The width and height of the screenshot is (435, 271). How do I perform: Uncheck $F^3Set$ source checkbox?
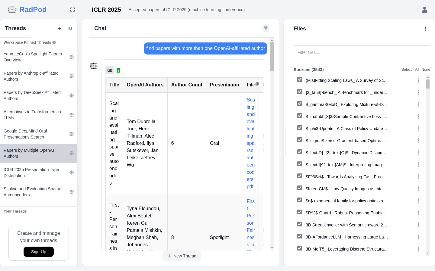(300, 176)
